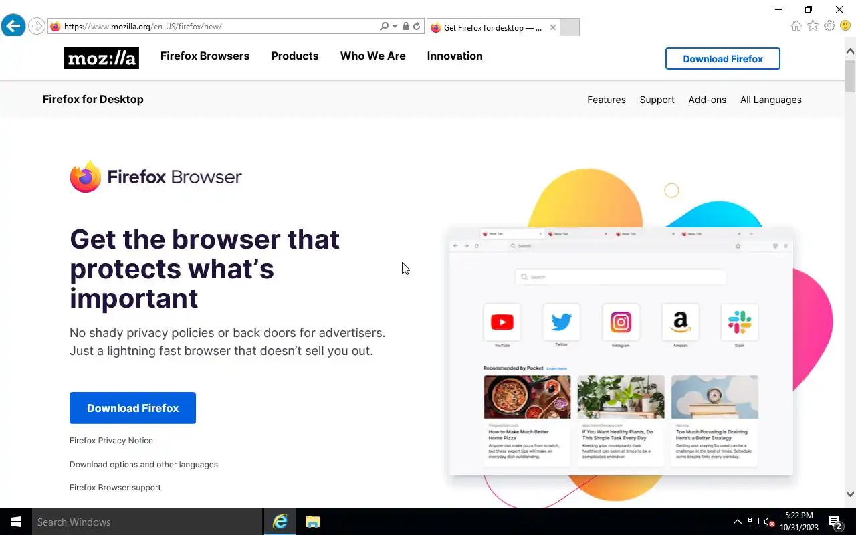Open the Action Center notifications icon

[x=835, y=522]
